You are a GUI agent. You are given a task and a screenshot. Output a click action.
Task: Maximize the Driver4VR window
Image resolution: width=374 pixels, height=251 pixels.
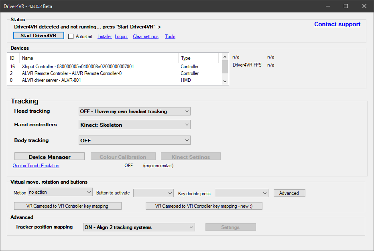point(346,6)
